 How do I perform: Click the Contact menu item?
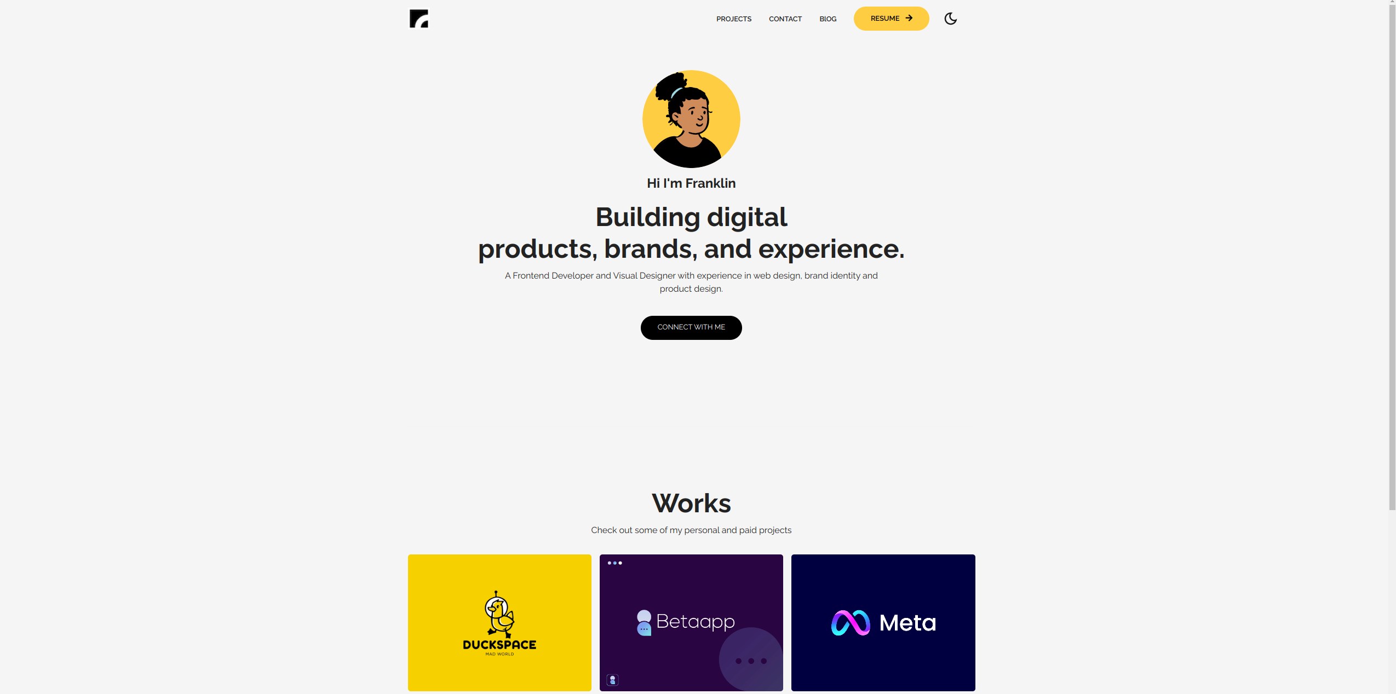pyautogui.click(x=785, y=18)
